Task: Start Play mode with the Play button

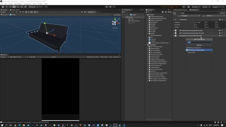Action: tap(107, 7)
